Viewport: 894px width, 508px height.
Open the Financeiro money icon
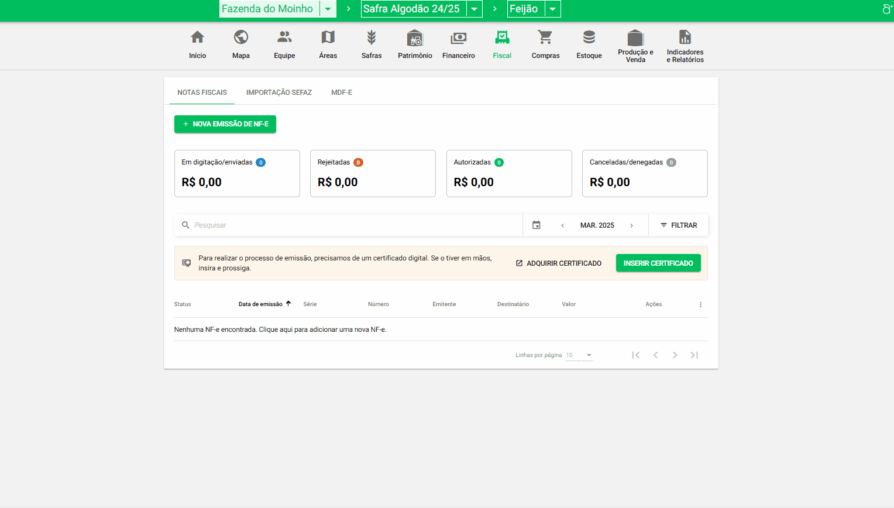pyautogui.click(x=458, y=38)
